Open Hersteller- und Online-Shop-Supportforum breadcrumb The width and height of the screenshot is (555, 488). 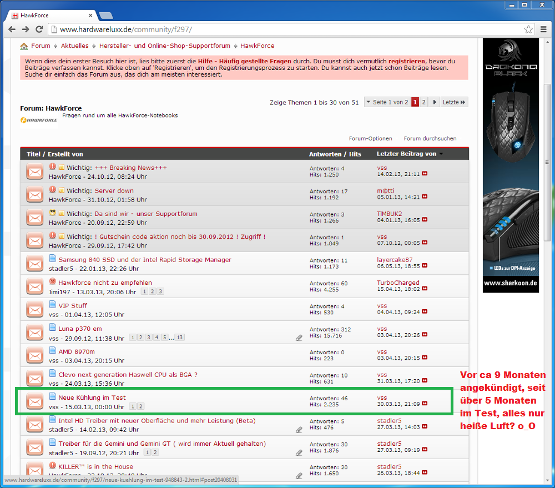tap(165, 46)
